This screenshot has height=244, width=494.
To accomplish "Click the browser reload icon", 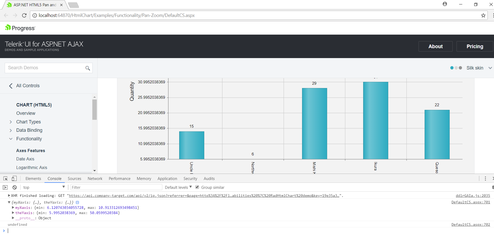I will [x=24, y=15].
